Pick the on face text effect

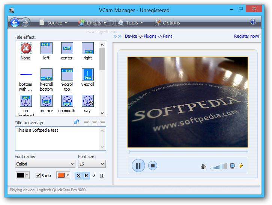click(46, 104)
